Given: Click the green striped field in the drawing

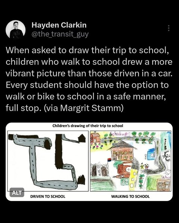Looking at the screenshot, I should 152,183.
